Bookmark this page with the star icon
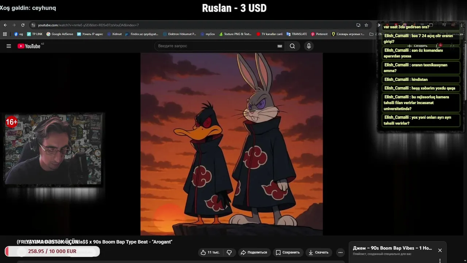This screenshot has width=467, height=263. coord(366,25)
